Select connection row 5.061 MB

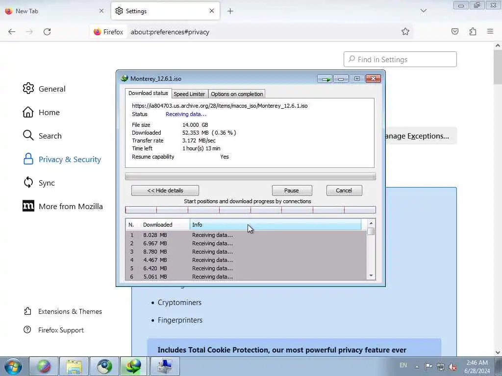pos(246,277)
